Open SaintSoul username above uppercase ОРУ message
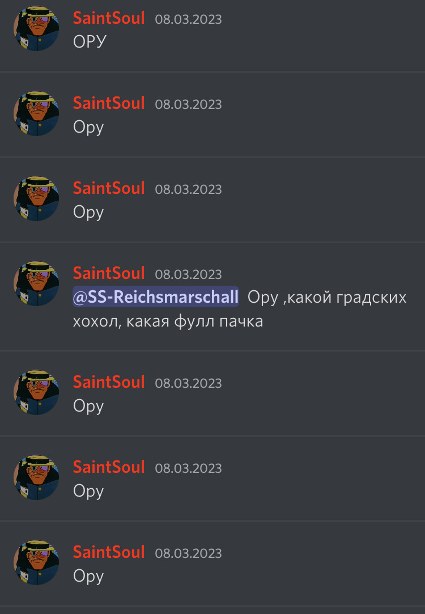This screenshot has width=425, height=614. 109,18
